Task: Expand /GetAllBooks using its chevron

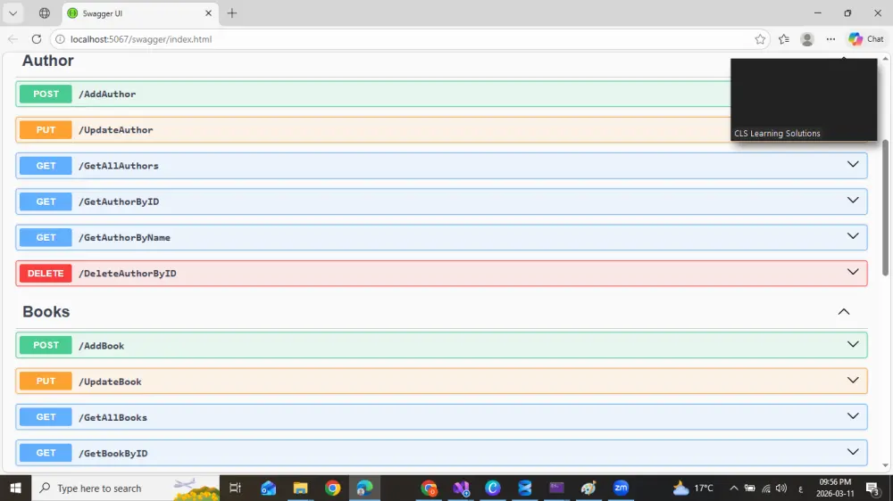Action: 853,415
